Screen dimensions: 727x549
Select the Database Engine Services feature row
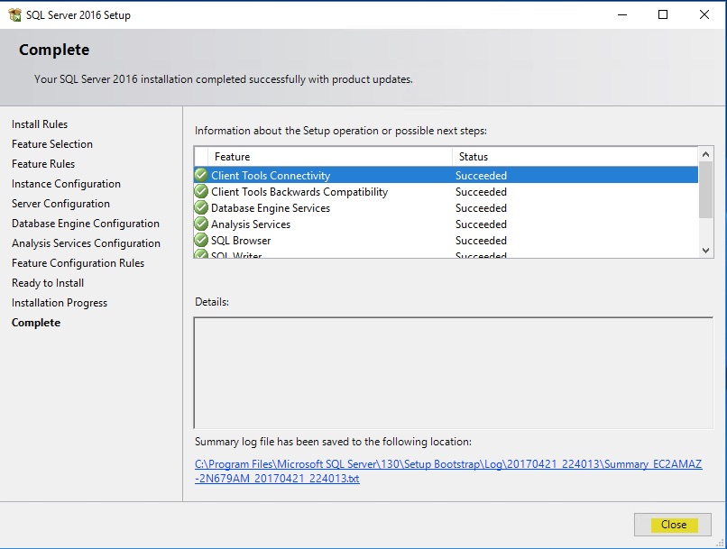pos(361,208)
